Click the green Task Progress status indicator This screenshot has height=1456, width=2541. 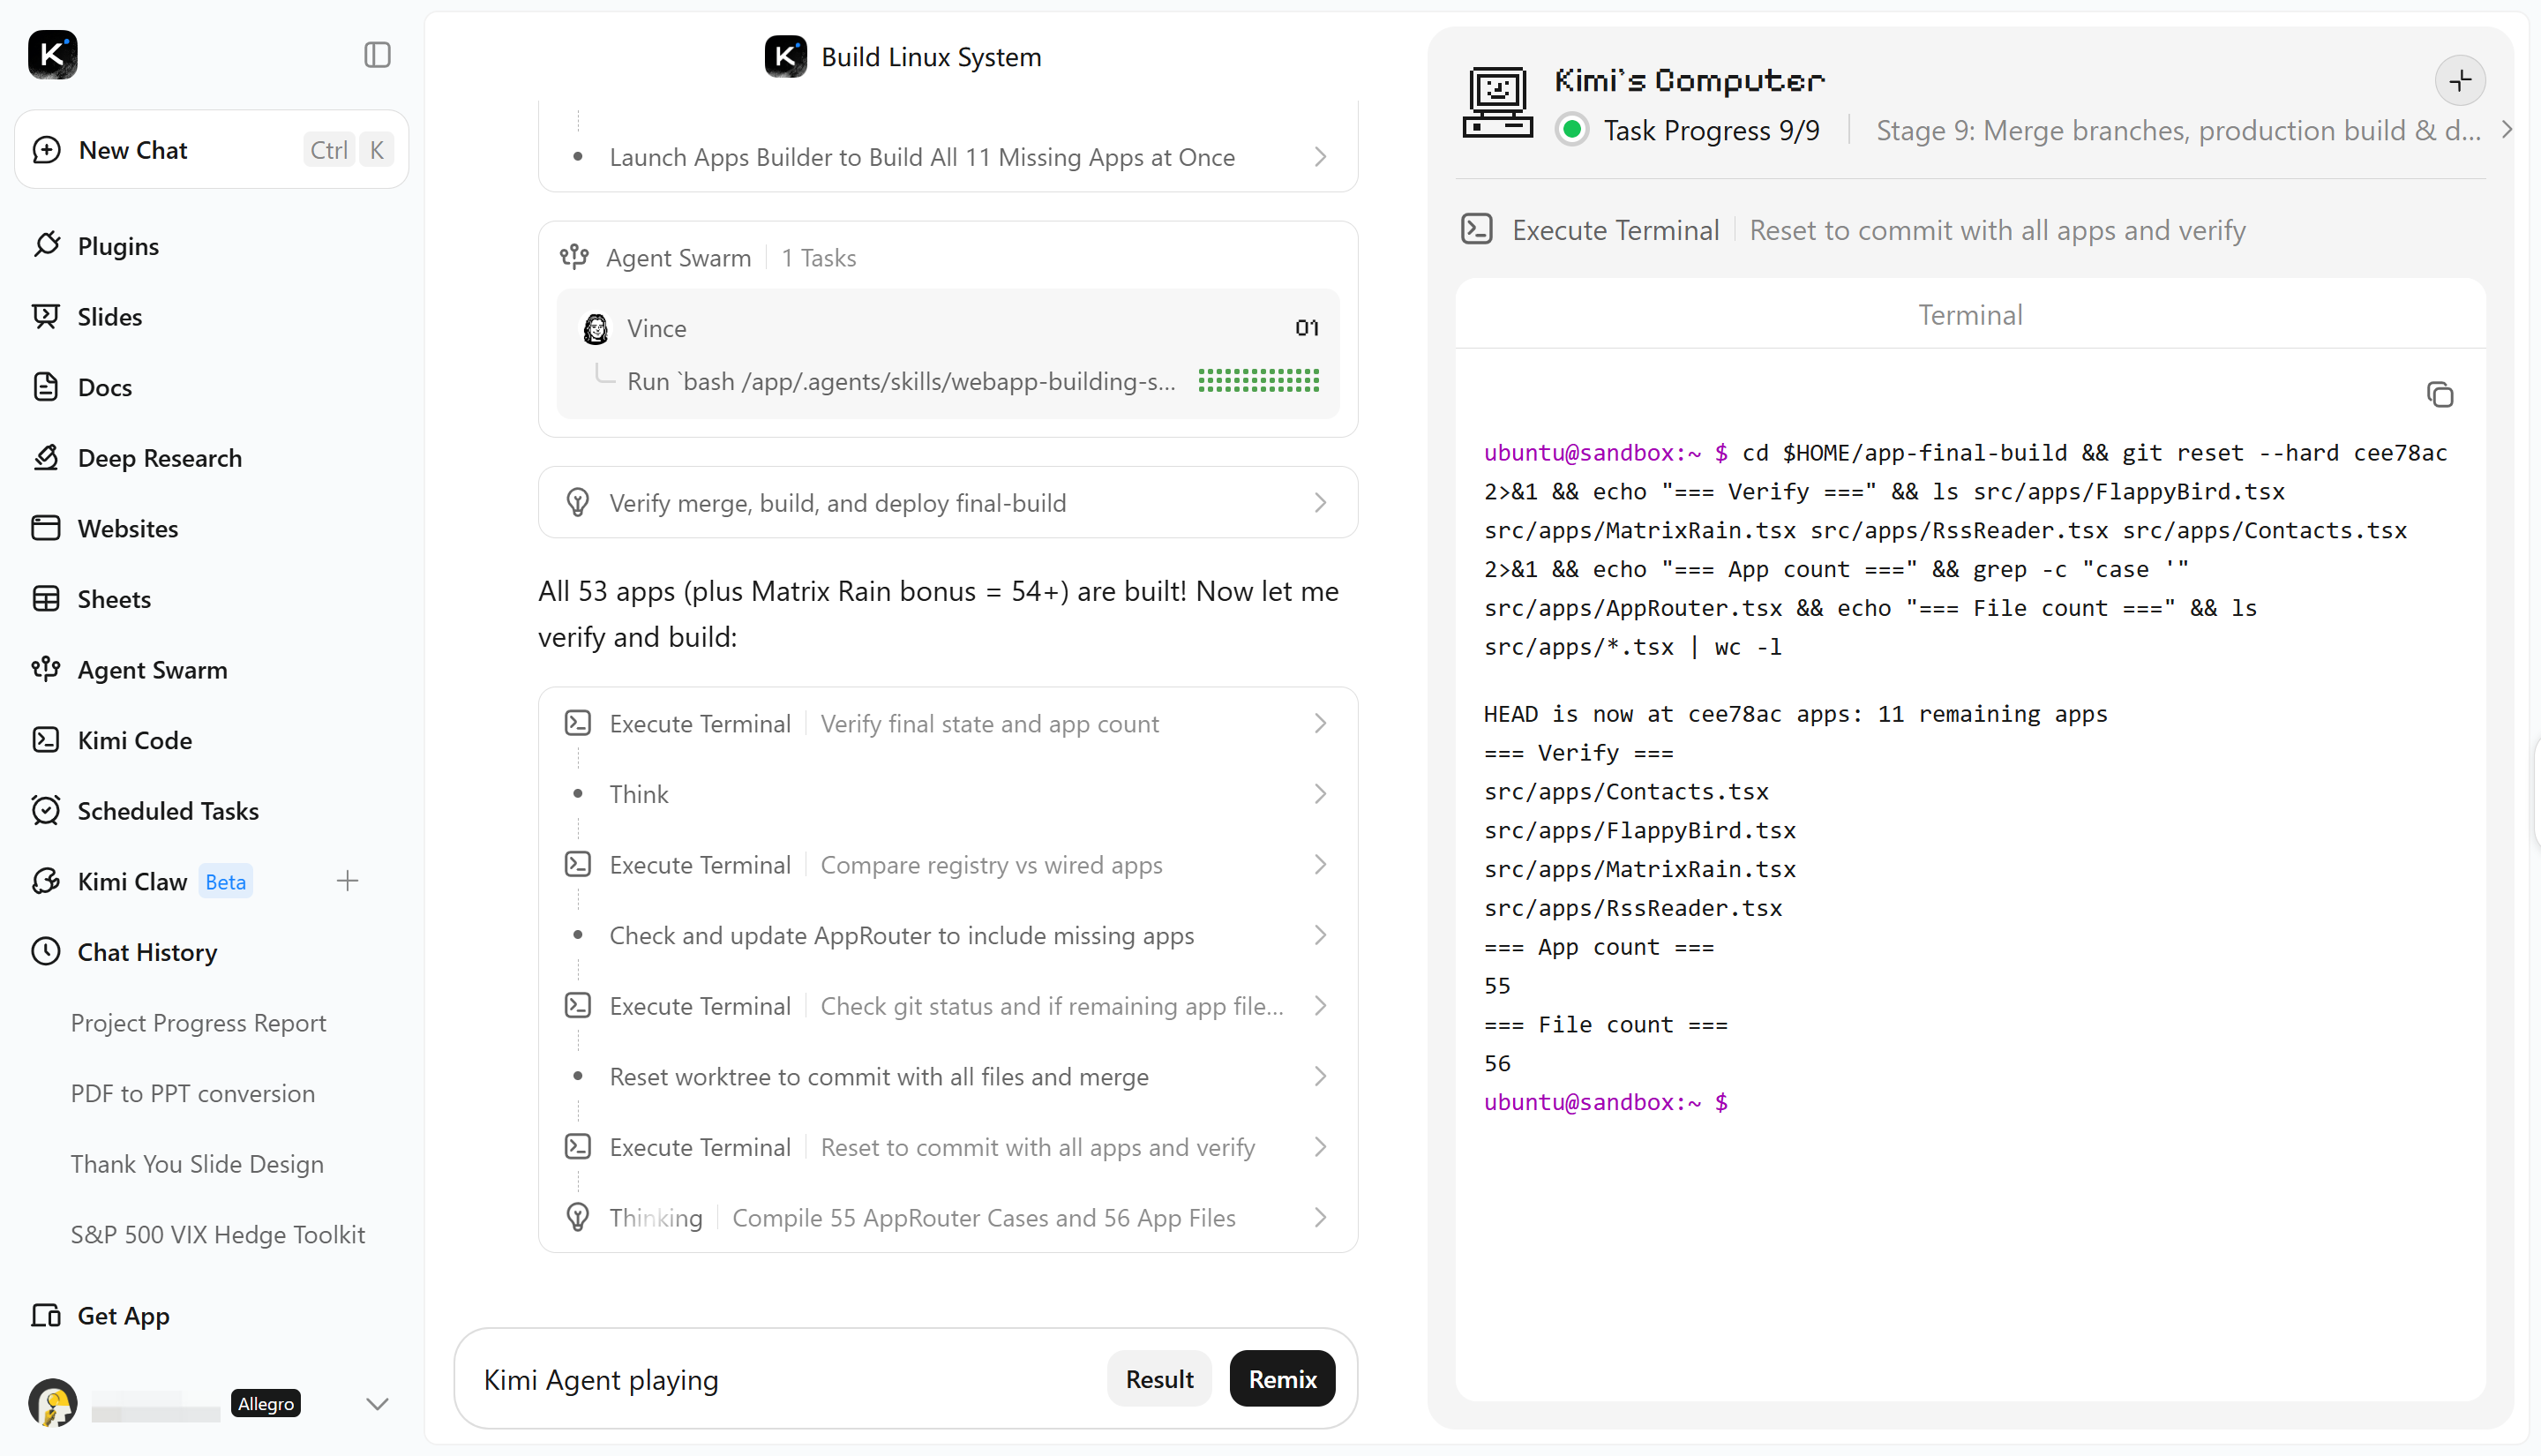tap(1572, 130)
